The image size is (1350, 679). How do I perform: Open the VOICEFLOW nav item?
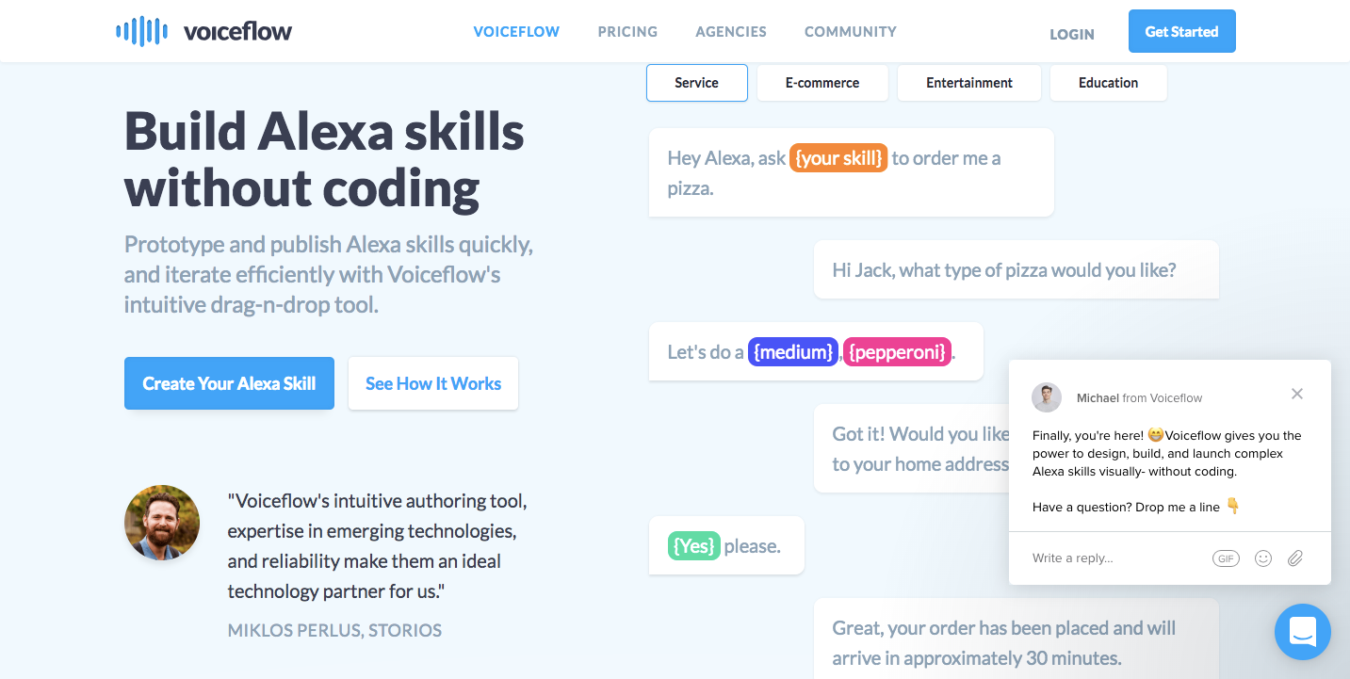516,31
